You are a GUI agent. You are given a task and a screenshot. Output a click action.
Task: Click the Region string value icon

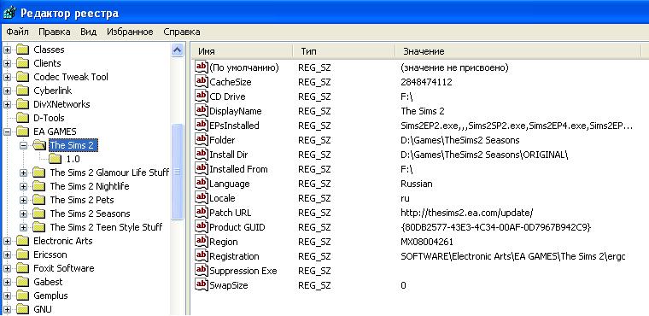click(x=202, y=241)
